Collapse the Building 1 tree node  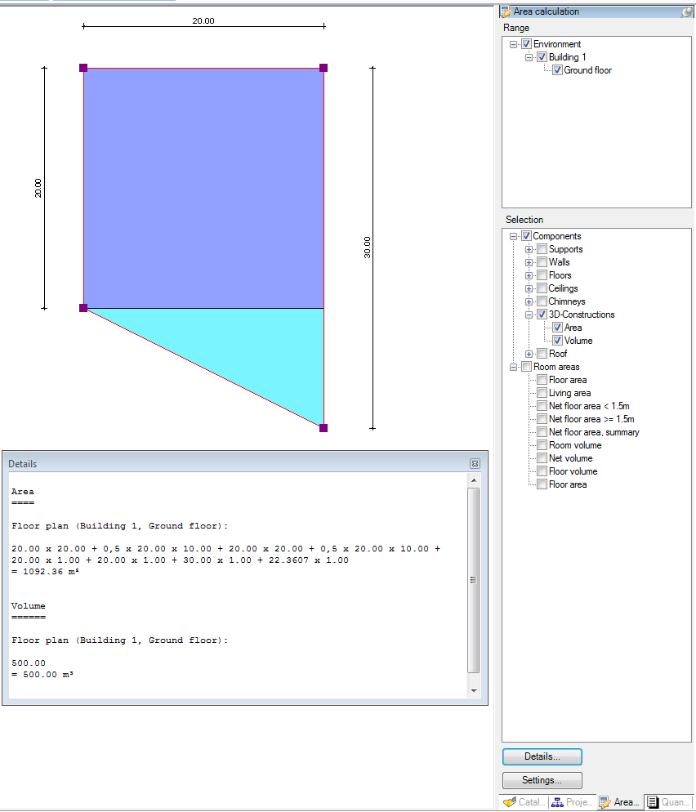(x=529, y=57)
